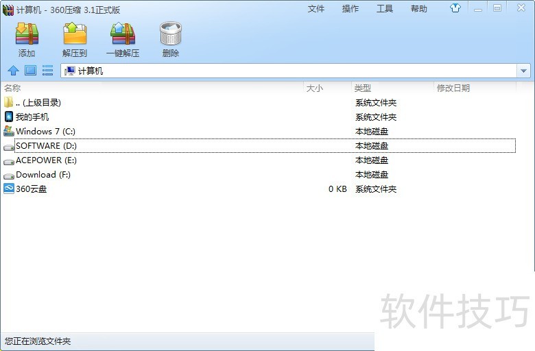
Task: Click the 0 KB size value
Action: tap(337, 189)
